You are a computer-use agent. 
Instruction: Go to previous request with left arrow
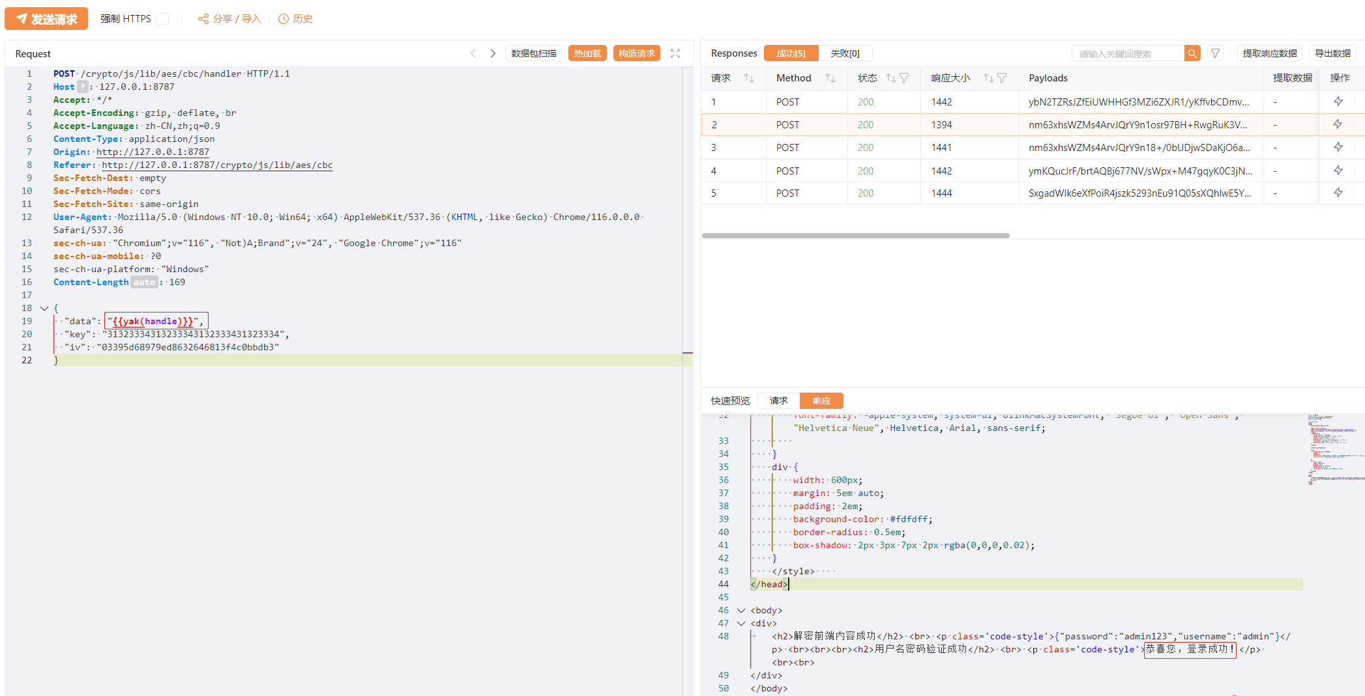click(x=473, y=53)
